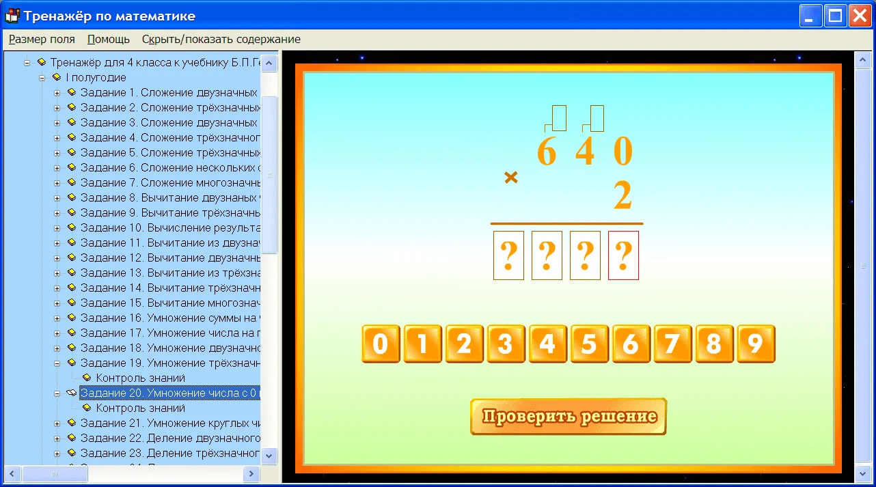Image resolution: width=876 pixels, height=487 pixels.
Task: Click the carry box above digit 6
Action: click(560, 117)
